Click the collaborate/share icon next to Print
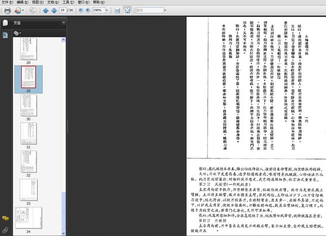The width and height of the screenshot is (326, 236). [x=18, y=10]
